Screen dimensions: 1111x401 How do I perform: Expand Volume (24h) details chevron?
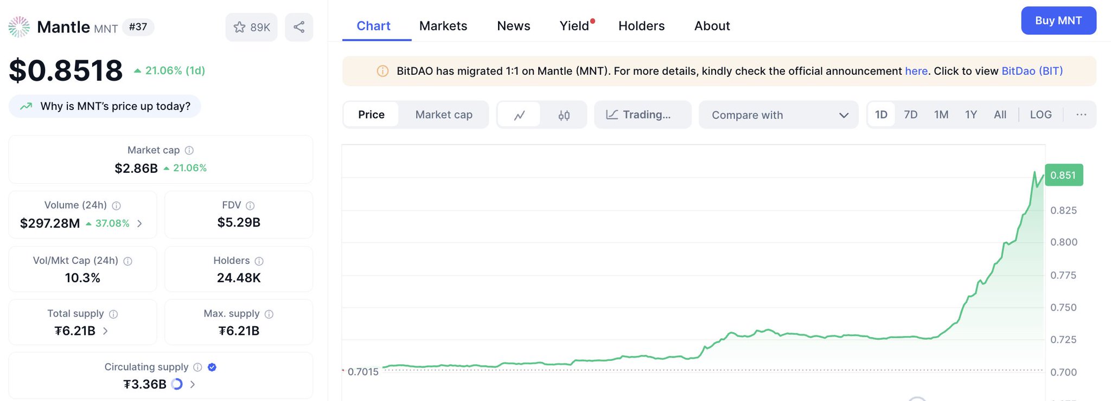(x=140, y=223)
